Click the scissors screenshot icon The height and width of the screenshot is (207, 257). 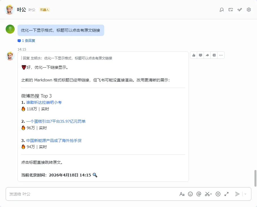(207, 194)
